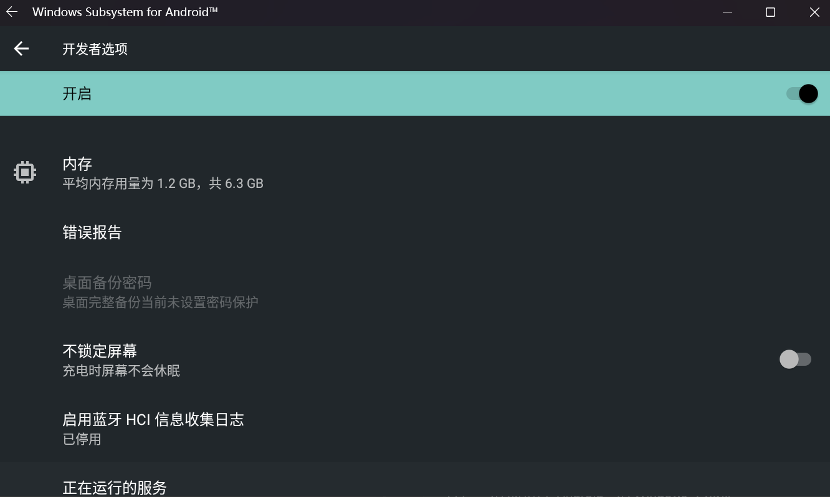Open 错误报告 bug report option
The width and height of the screenshot is (830, 497).
pos(415,233)
